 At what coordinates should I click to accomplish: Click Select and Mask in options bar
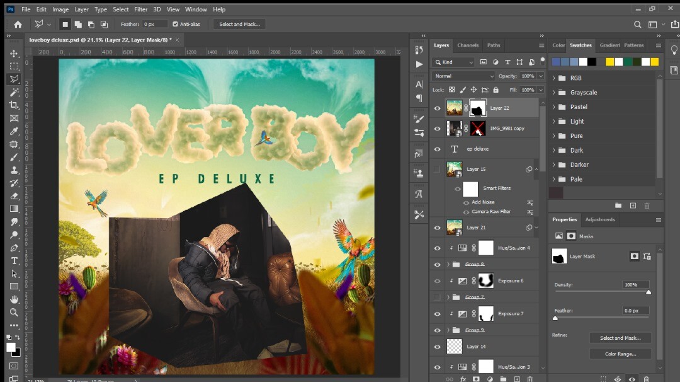pyautogui.click(x=239, y=25)
